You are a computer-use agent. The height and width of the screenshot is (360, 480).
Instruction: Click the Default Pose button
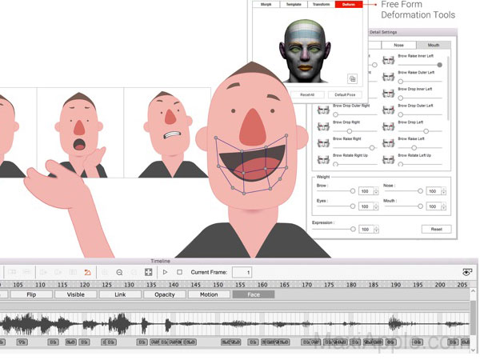coord(345,94)
